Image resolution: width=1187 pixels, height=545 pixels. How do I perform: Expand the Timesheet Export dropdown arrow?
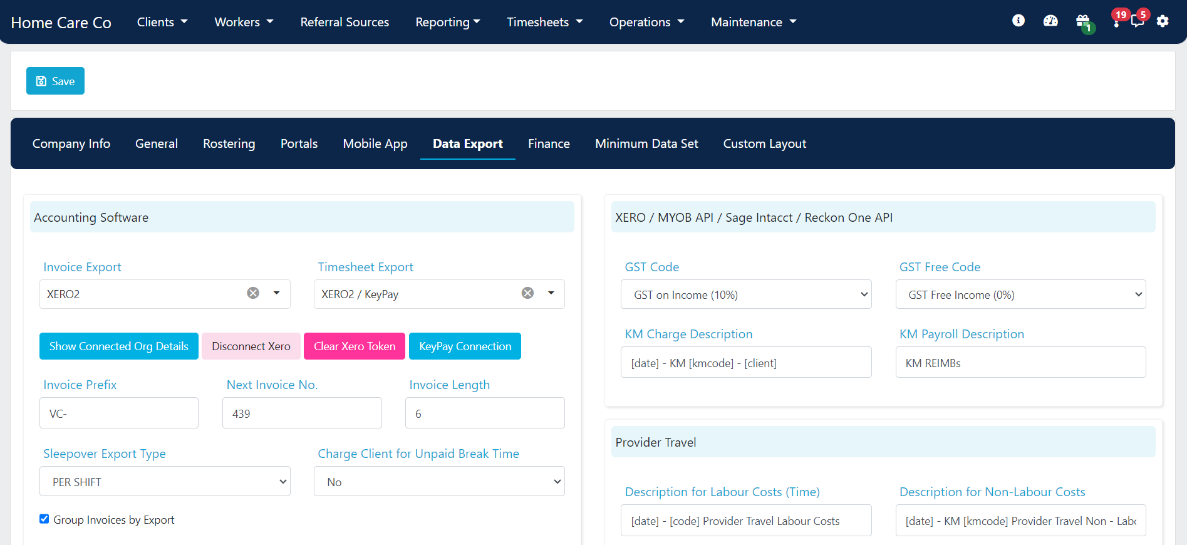tap(551, 293)
